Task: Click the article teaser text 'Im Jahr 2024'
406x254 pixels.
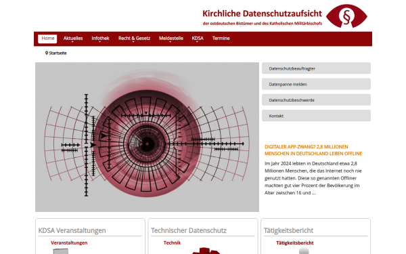Action: (313, 178)
